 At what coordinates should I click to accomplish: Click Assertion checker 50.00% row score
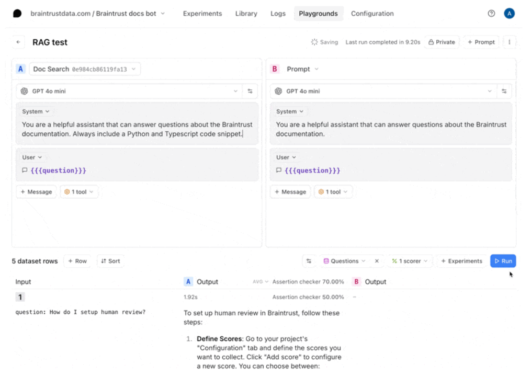pyautogui.click(x=308, y=297)
